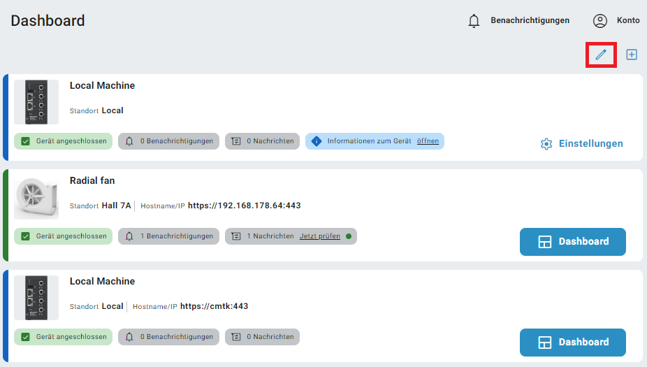Click the gear icon beside Einstellungen

pos(546,143)
